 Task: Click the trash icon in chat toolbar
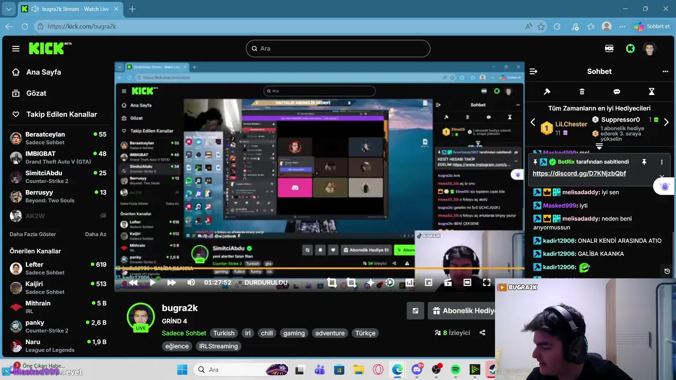582,92
